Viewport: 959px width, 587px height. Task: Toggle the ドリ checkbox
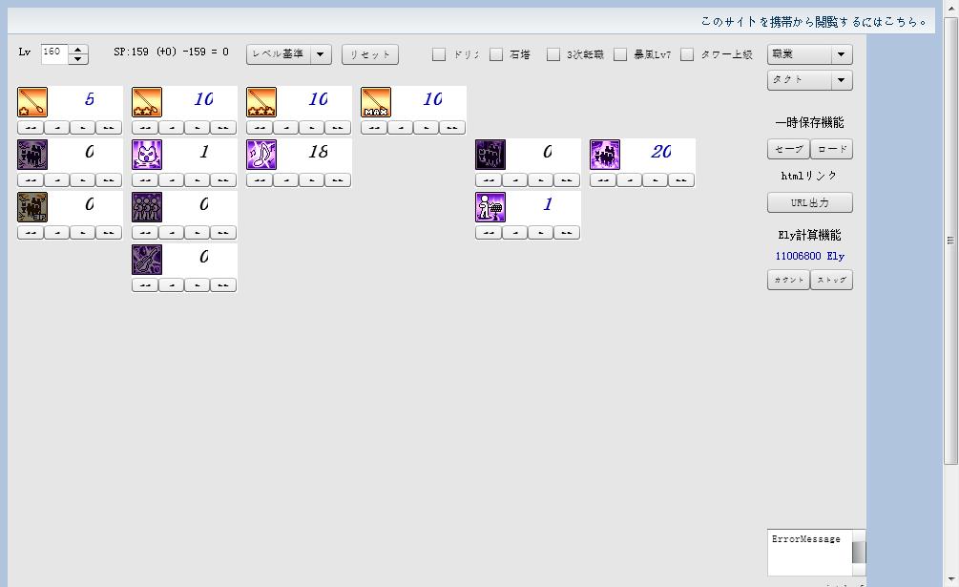(439, 54)
